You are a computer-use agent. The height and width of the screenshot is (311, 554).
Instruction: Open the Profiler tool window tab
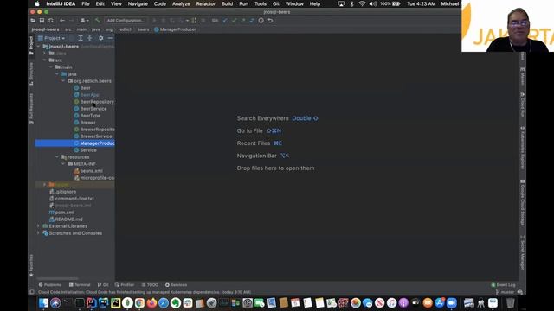click(125, 285)
